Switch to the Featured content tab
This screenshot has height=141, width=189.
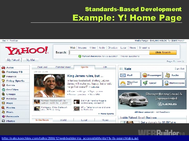point(42,67)
